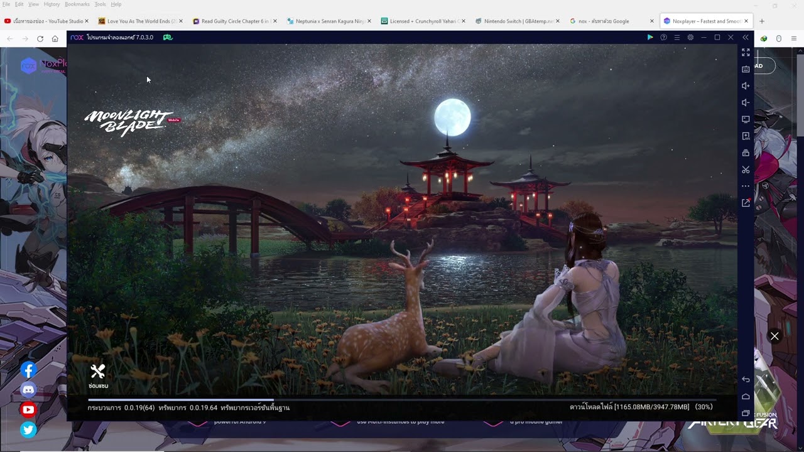Viewport: 804px width, 452px height.
Task: Switch to Read Guilty Circle Chapter 6 tab
Action: point(234,21)
